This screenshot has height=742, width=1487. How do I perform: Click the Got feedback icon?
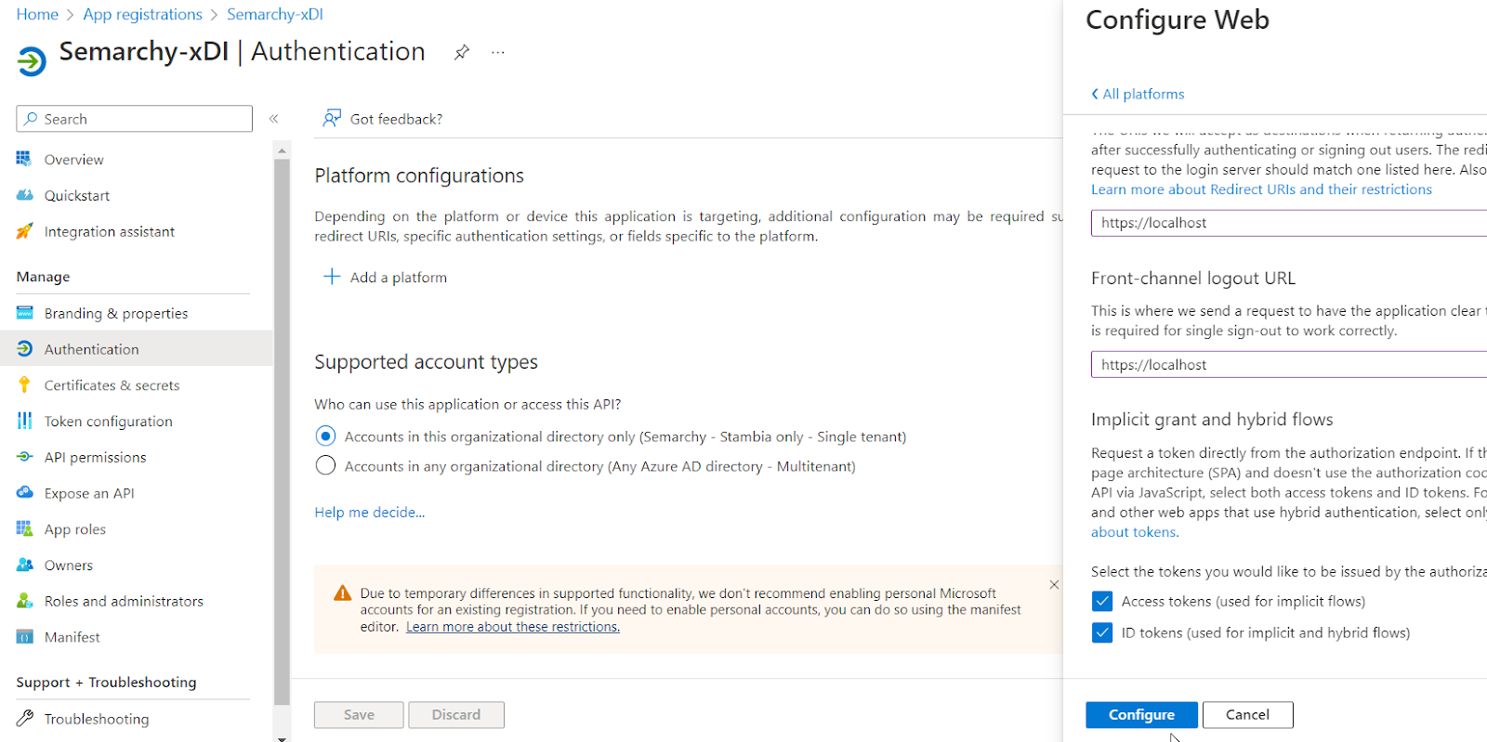tap(332, 119)
